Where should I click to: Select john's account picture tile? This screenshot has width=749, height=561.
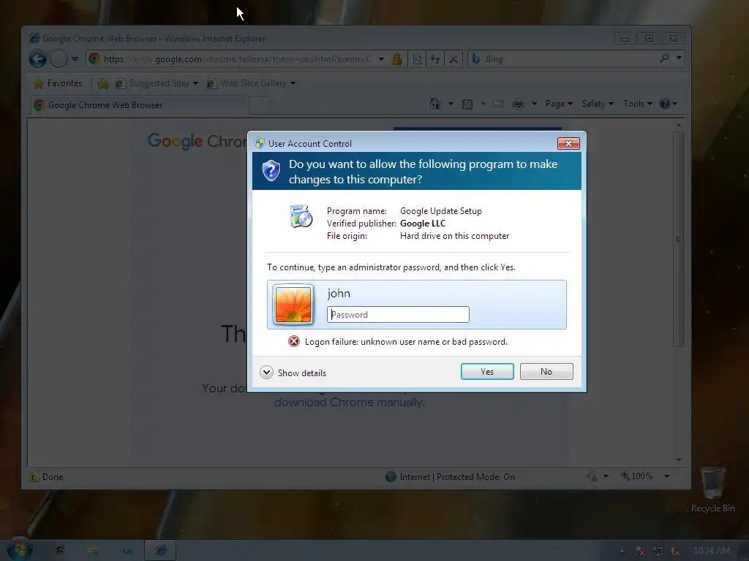(293, 305)
